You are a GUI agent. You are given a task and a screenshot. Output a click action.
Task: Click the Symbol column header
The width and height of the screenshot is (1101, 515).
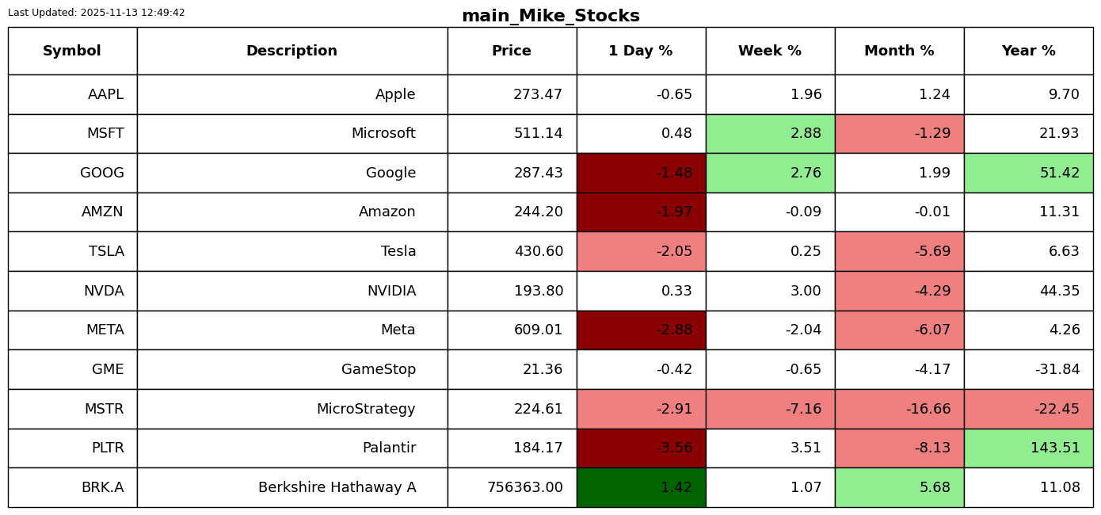coord(72,51)
